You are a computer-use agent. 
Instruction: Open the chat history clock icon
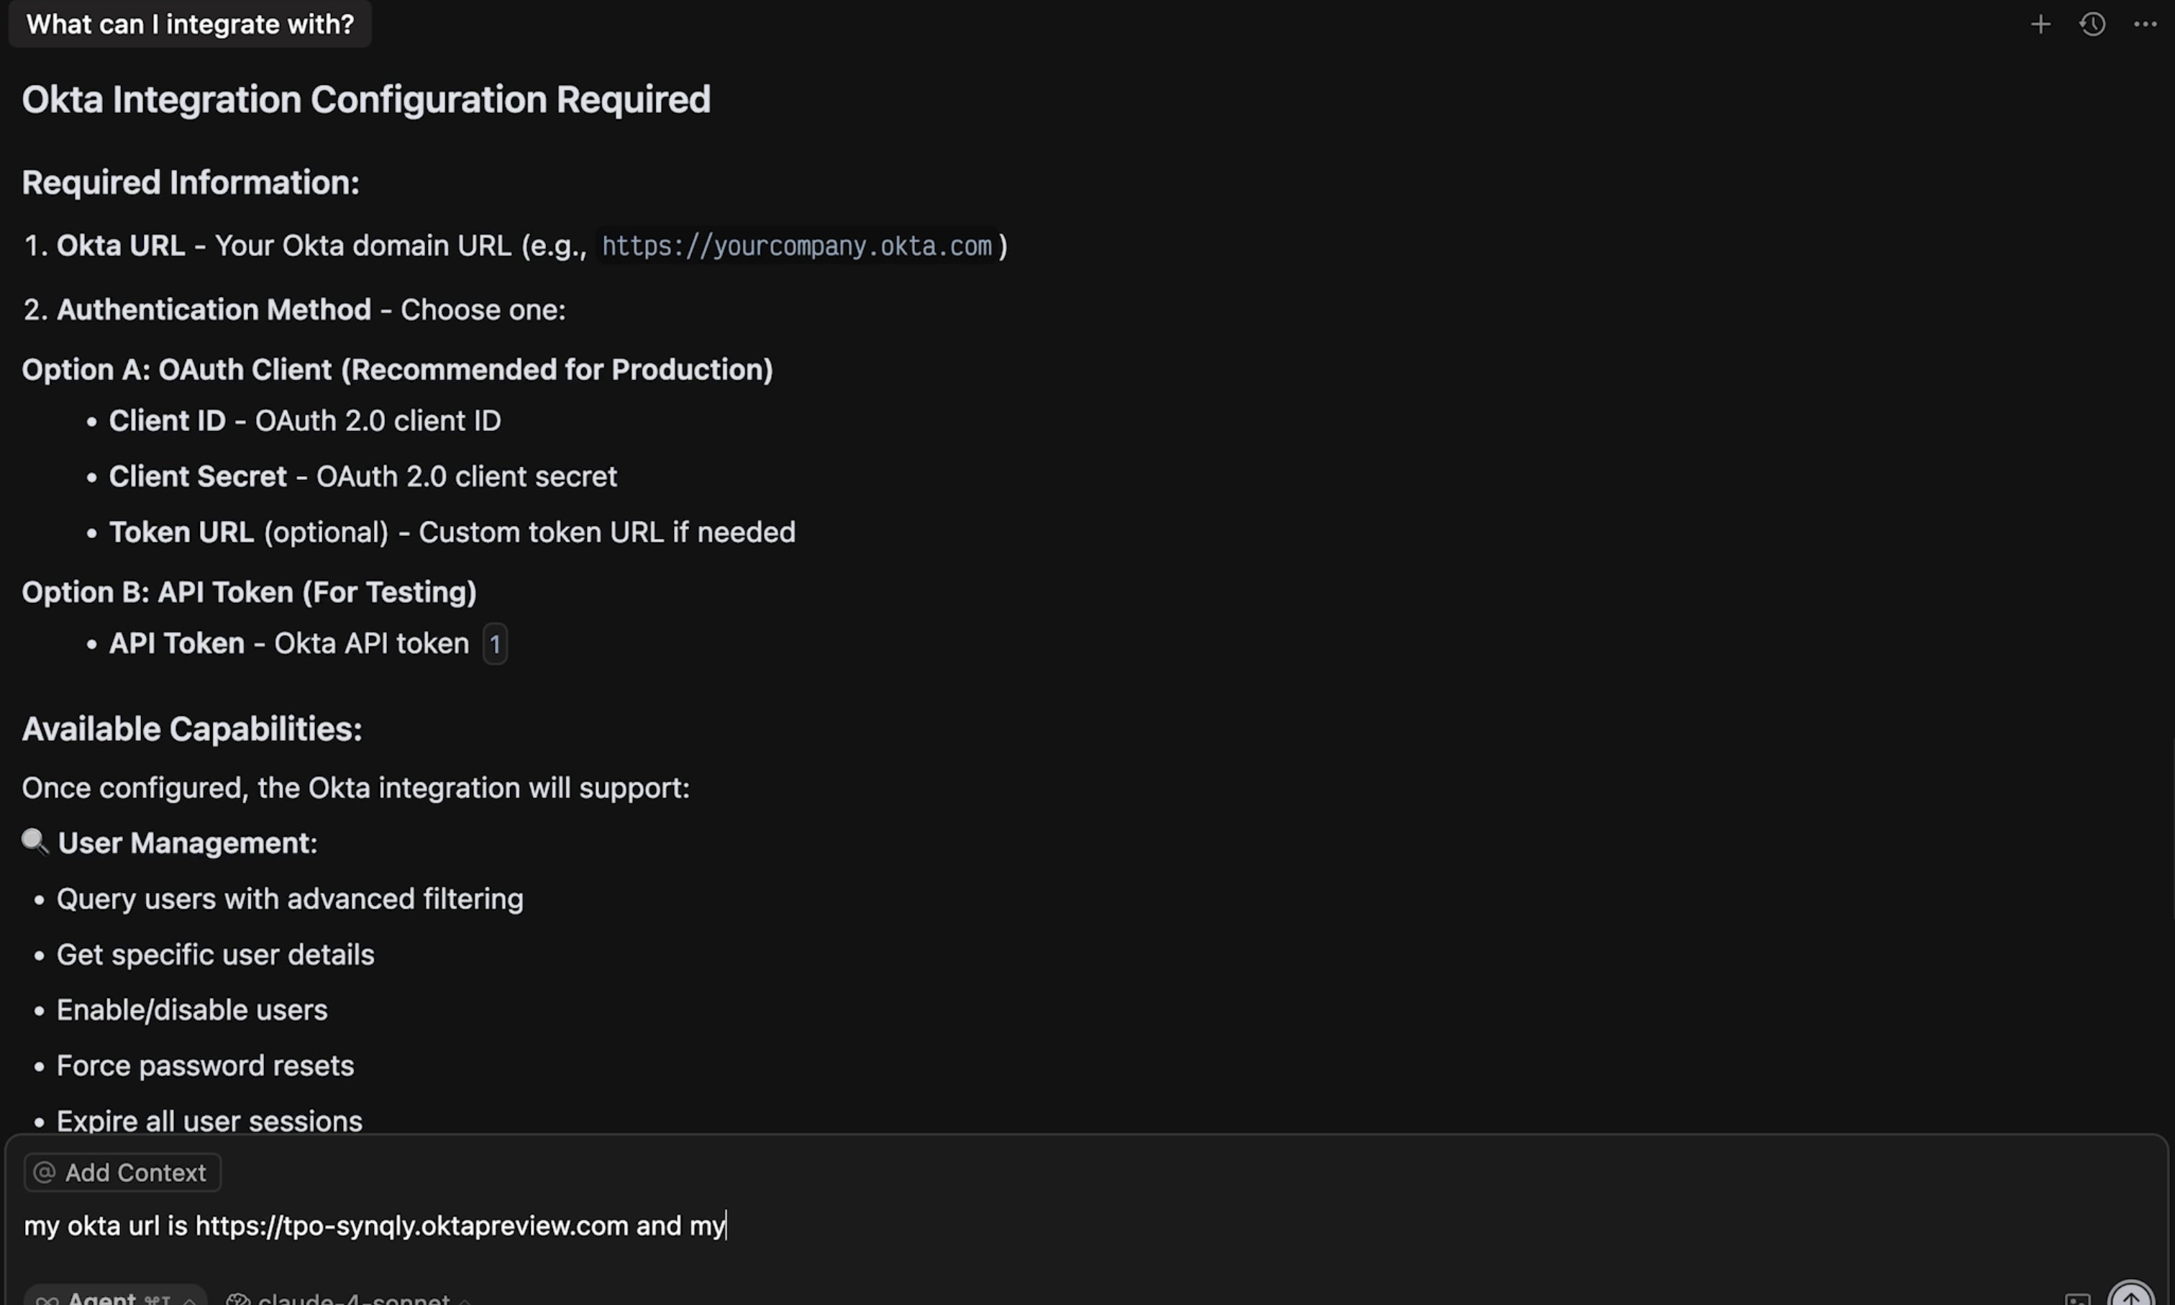(x=2092, y=24)
